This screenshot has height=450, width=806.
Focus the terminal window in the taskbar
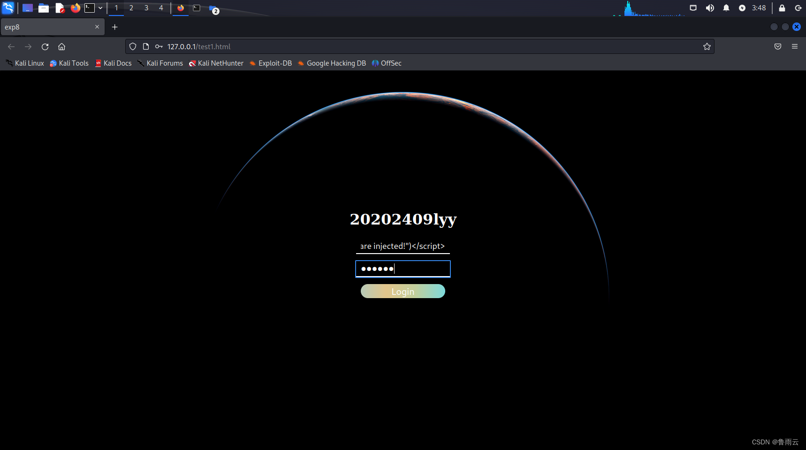click(x=197, y=8)
